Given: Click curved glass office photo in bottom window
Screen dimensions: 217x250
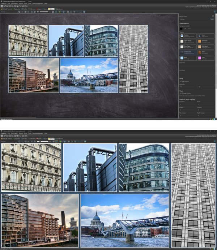Looking at the screenshot, I should tap(144, 167).
